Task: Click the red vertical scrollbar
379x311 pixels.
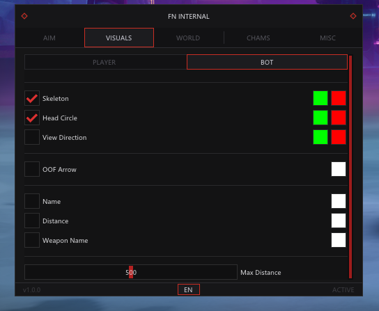Action: pyautogui.click(x=350, y=167)
